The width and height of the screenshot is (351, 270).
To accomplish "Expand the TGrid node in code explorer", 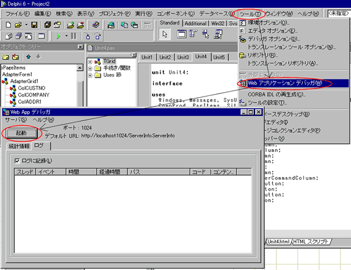I will pyautogui.click(x=90, y=62).
